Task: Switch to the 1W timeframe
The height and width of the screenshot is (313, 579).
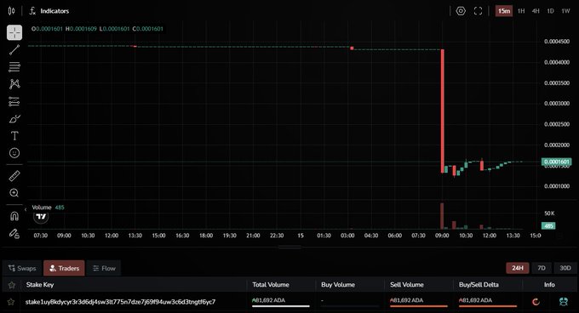Action: point(565,11)
